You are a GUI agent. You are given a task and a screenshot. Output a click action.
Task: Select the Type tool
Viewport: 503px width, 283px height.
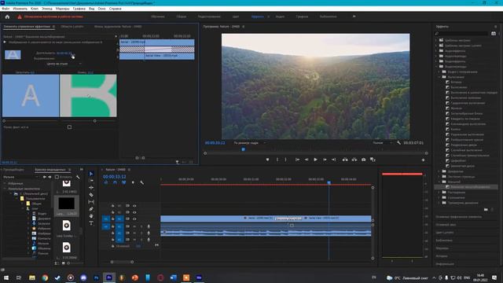[91, 223]
